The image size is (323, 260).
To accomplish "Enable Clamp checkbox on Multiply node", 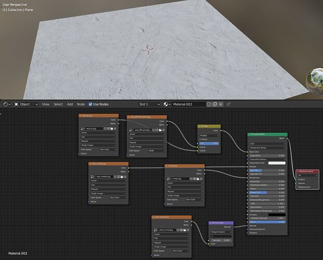I will 201,139.
